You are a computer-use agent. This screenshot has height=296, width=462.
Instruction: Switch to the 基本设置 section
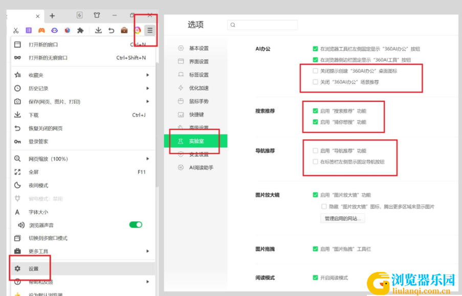[195, 48]
